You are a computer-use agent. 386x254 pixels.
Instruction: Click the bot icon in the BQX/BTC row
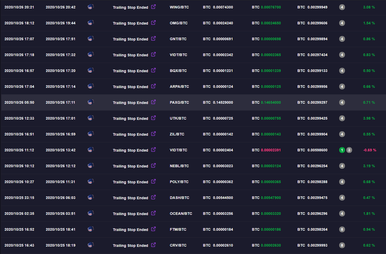point(91,70)
